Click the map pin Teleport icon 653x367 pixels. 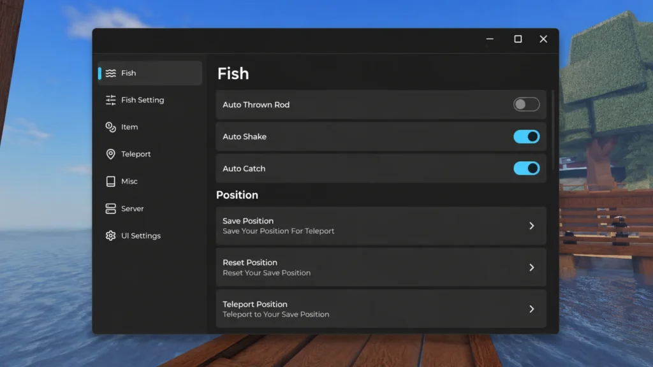coord(110,154)
